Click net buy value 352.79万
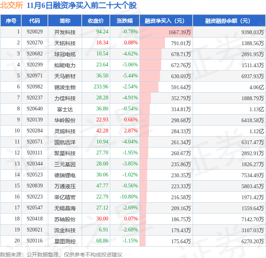This screenshot has height=258, width=266. [181, 98]
